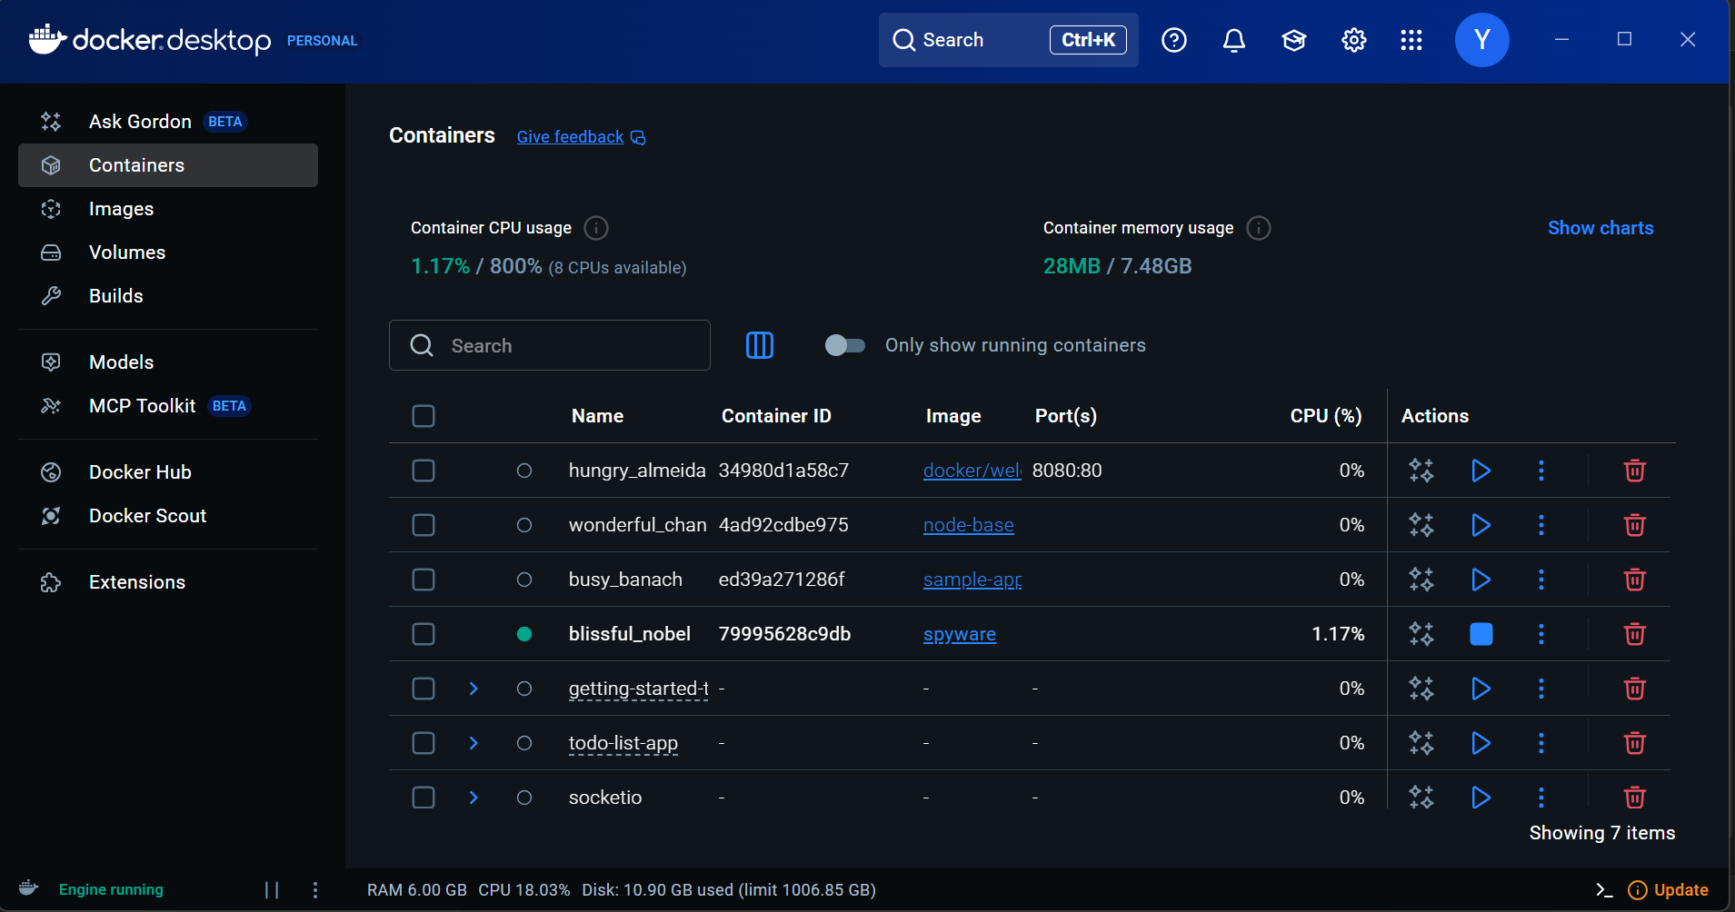This screenshot has width=1735, height=912.
Task: Click Show charts
Action: 1600,228
